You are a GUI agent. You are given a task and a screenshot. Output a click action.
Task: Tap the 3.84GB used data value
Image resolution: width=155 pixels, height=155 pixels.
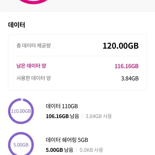point(130,78)
